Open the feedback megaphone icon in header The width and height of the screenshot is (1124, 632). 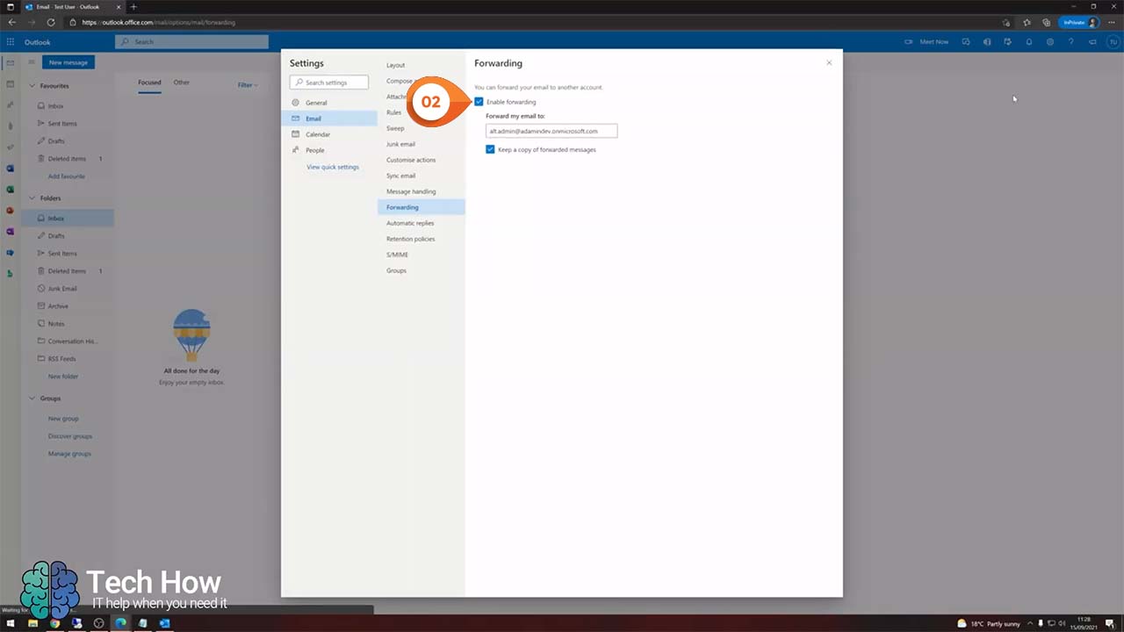click(x=1092, y=42)
